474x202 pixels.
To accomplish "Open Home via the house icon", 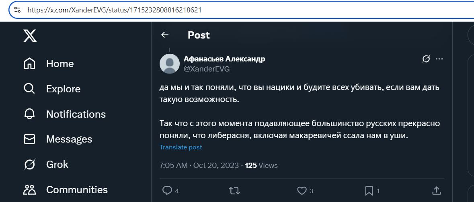I will 30,64.
